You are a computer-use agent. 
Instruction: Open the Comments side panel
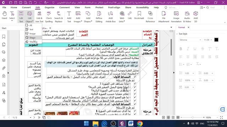coord(4,52)
